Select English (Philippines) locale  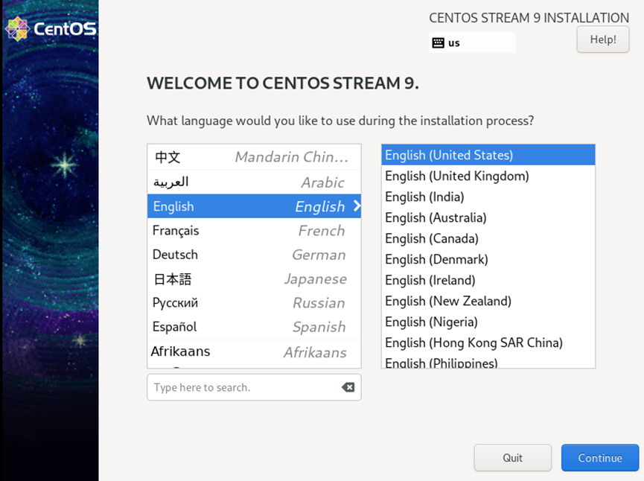coord(488,361)
